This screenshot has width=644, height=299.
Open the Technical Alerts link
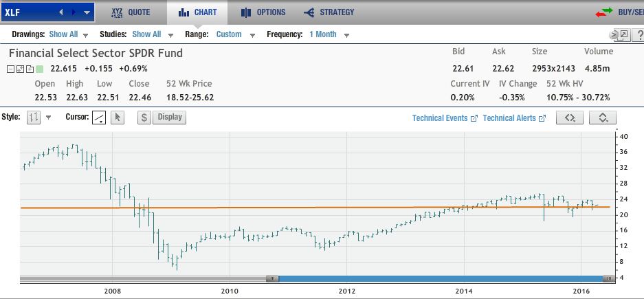tap(514, 118)
